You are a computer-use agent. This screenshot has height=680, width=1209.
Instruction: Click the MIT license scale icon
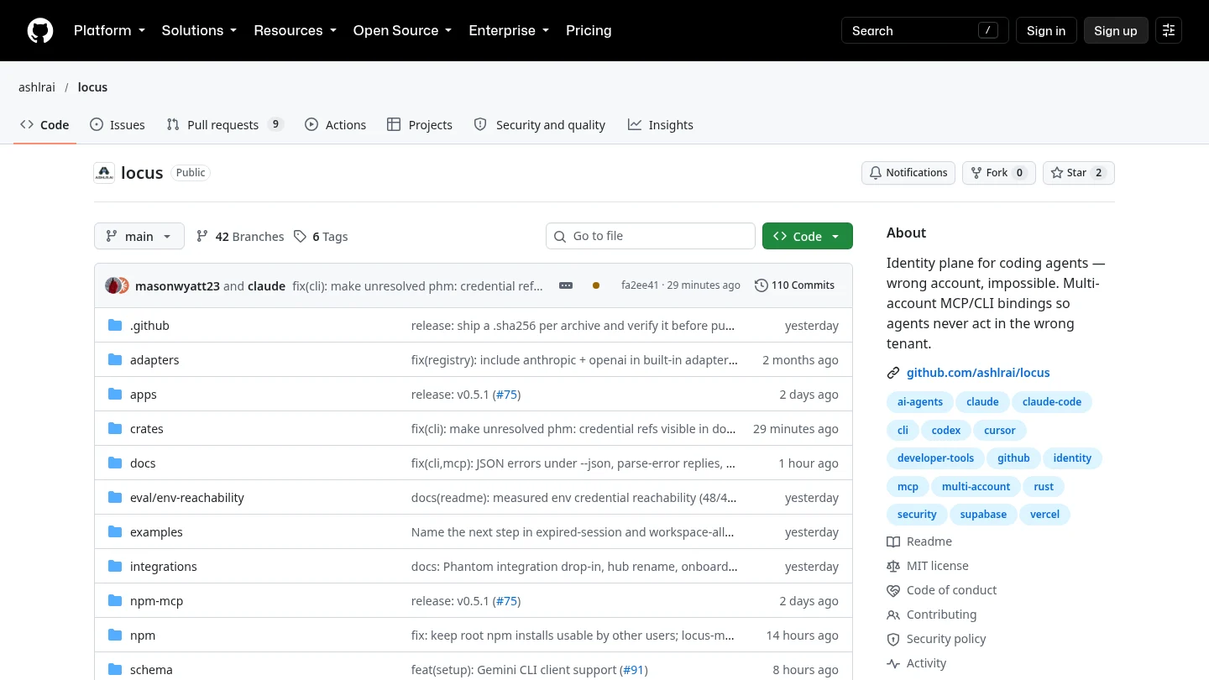tap(893, 566)
